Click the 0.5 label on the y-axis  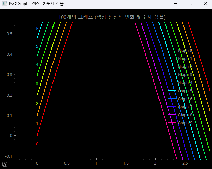9,34
